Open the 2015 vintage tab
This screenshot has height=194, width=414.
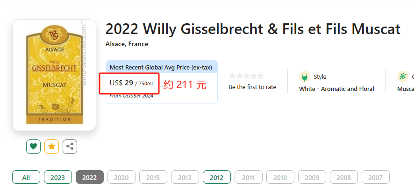(153, 178)
